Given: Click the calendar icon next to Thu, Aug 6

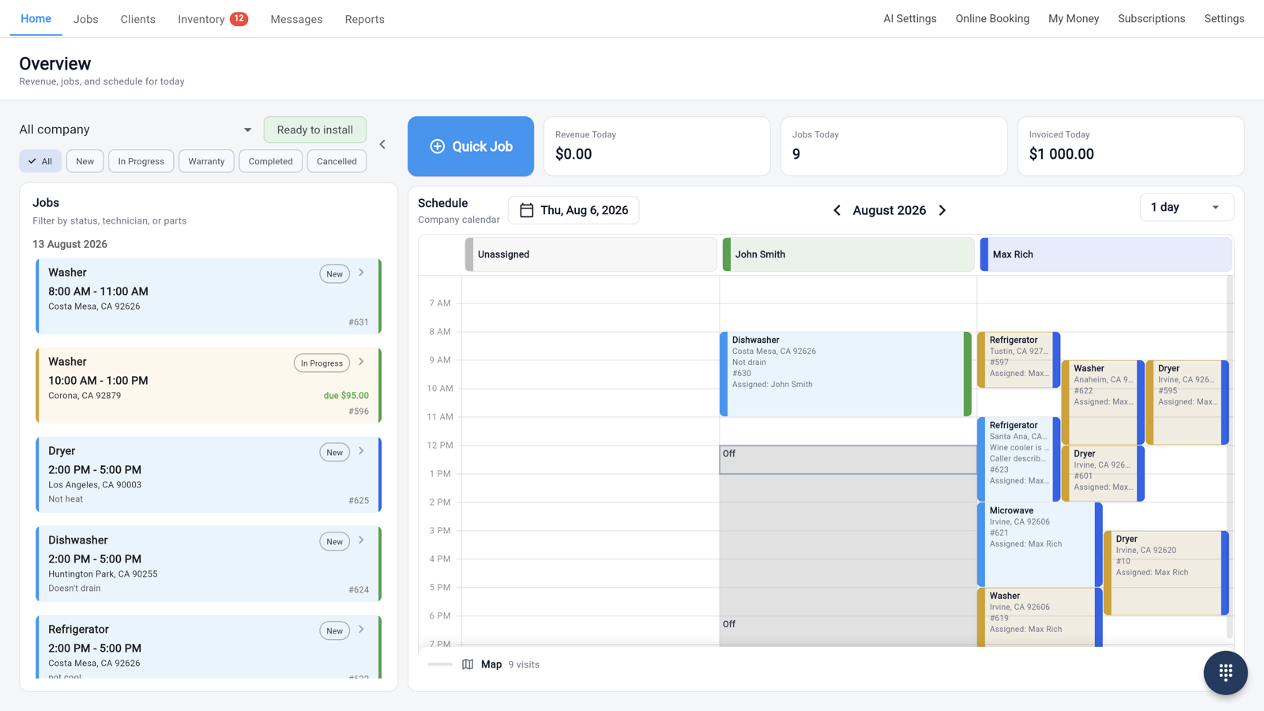Looking at the screenshot, I should (527, 210).
